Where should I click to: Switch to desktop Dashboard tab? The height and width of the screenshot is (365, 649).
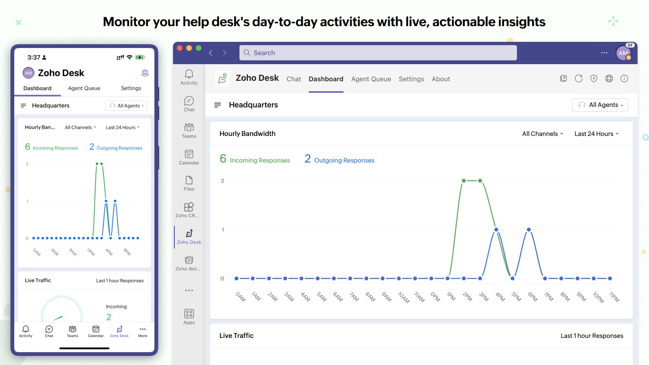[x=326, y=79]
